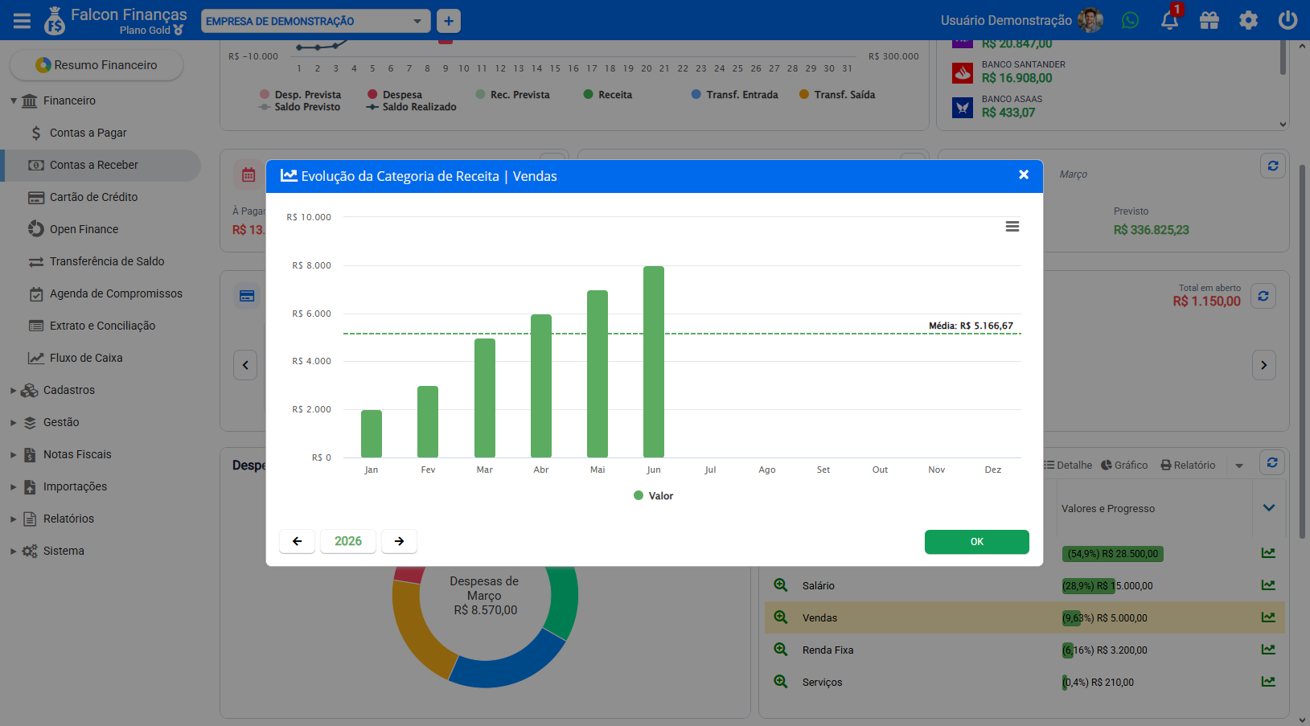Click the add company plus button
The height and width of the screenshot is (726, 1310).
tap(449, 21)
